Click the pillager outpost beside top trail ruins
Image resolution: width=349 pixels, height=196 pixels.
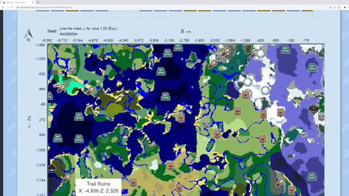click(x=219, y=56)
